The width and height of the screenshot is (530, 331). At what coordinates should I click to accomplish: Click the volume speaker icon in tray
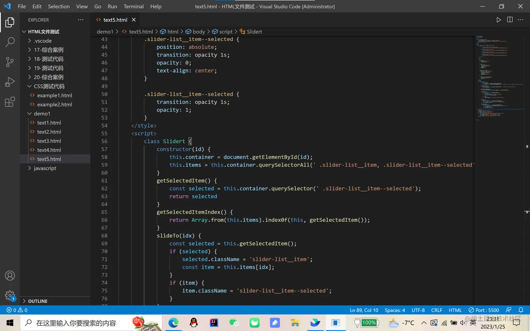pyautogui.click(x=463, y=323)
